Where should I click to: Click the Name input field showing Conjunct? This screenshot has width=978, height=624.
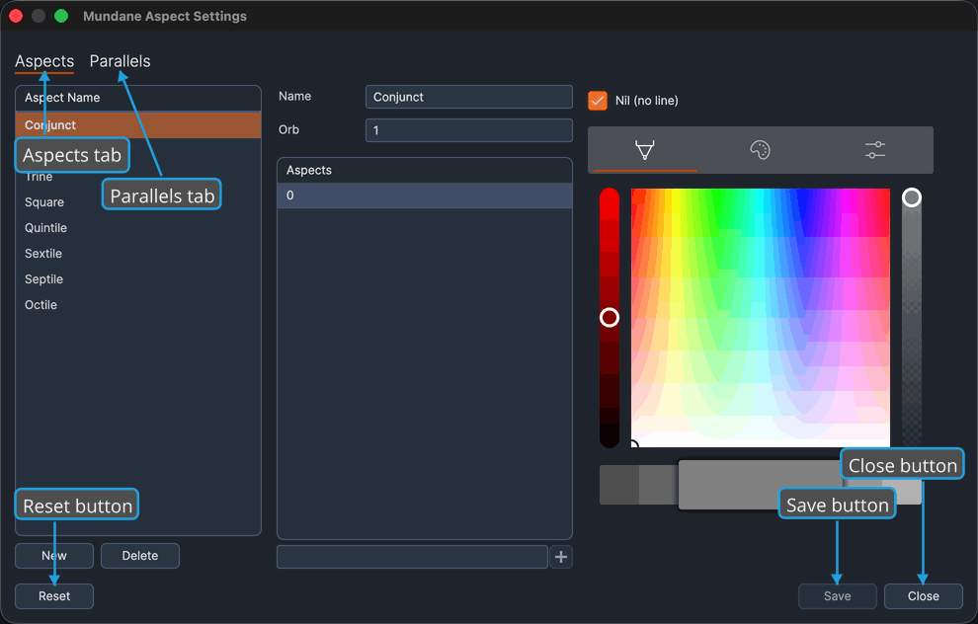[x=468, y=97]
